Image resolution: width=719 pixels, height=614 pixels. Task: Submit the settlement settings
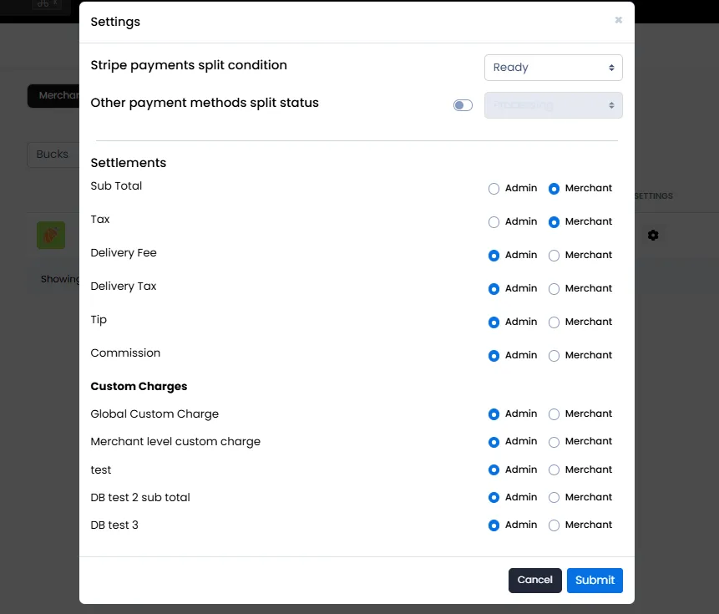click(595, 580)
